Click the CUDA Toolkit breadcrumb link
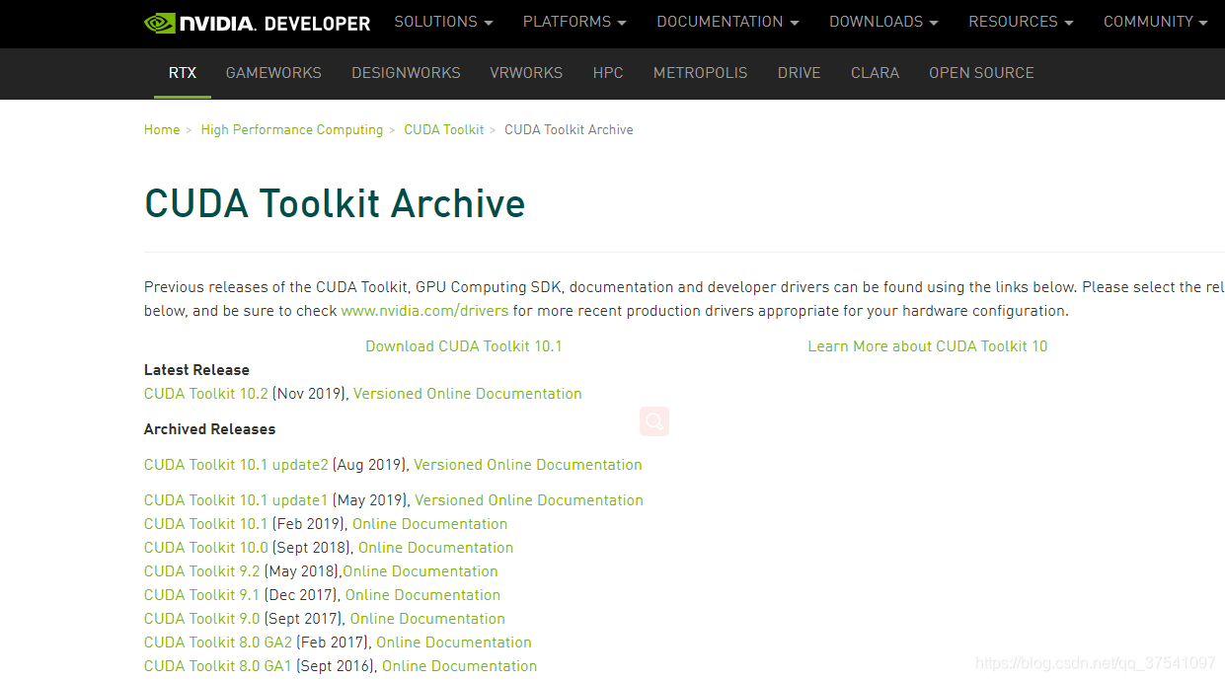This screenshot has height=681, width=1225. point(444,129)
